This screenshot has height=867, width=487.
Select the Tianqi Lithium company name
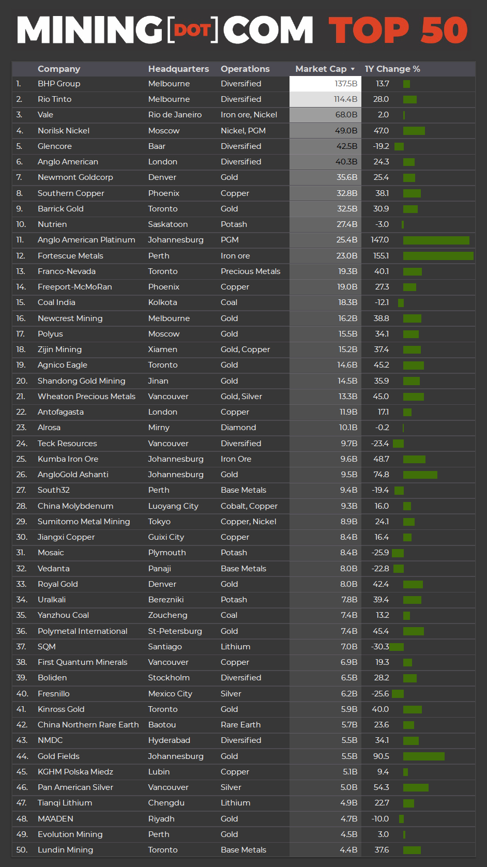65,803
